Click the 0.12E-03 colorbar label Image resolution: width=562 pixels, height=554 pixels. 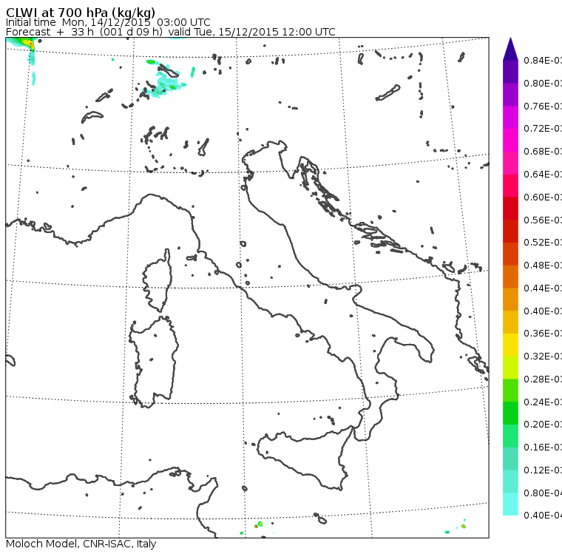pyautogui.click(x=543, y=470)
